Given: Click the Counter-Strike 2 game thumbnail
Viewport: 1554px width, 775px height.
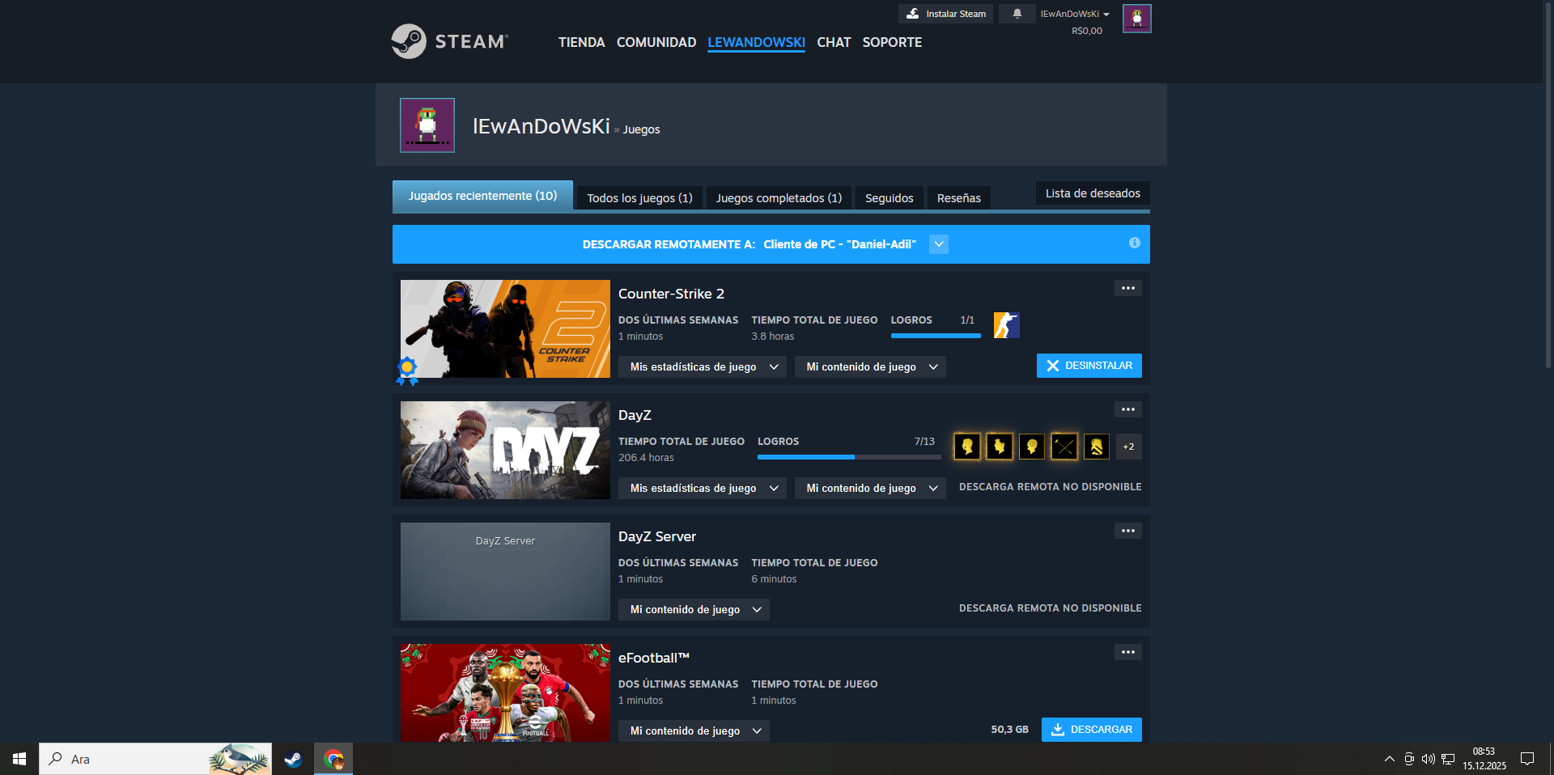Looking at the screenshot, I should pos(505,328).
